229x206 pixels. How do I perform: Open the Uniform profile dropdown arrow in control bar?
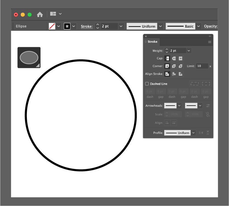160,26
